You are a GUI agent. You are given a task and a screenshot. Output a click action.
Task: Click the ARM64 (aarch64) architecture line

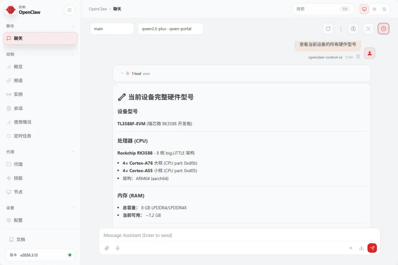tap(146, 178)
